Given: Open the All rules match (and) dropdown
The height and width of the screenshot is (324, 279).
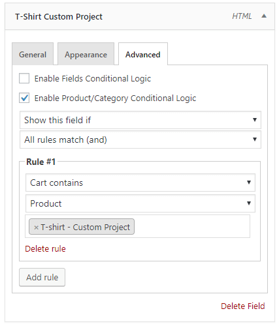Looking at the screenshot, I should (140, 140).
